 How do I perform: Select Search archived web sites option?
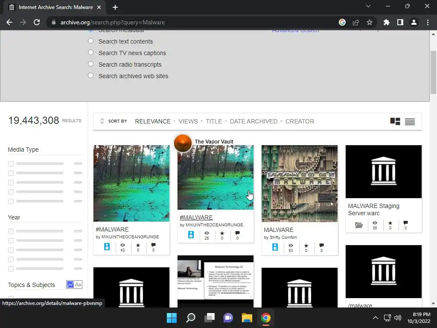pyautogui.click(x=90, y=76)
